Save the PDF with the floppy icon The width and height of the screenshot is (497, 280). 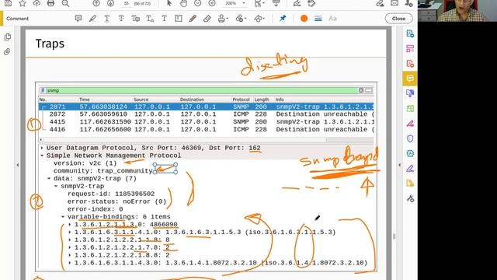9,3
